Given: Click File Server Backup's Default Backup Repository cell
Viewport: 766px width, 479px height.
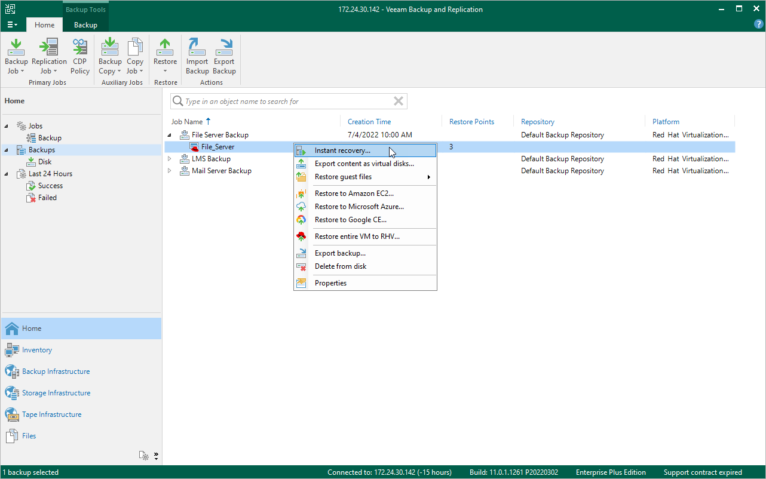Looking at the screenshot, I should pyautogui.click(x=562, y=135).
